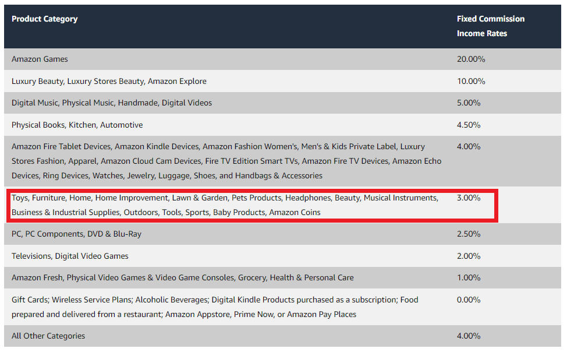Click the 2.00% rate value
The height and width of the screenshot is (352, 567).
[x=469, y=256]
